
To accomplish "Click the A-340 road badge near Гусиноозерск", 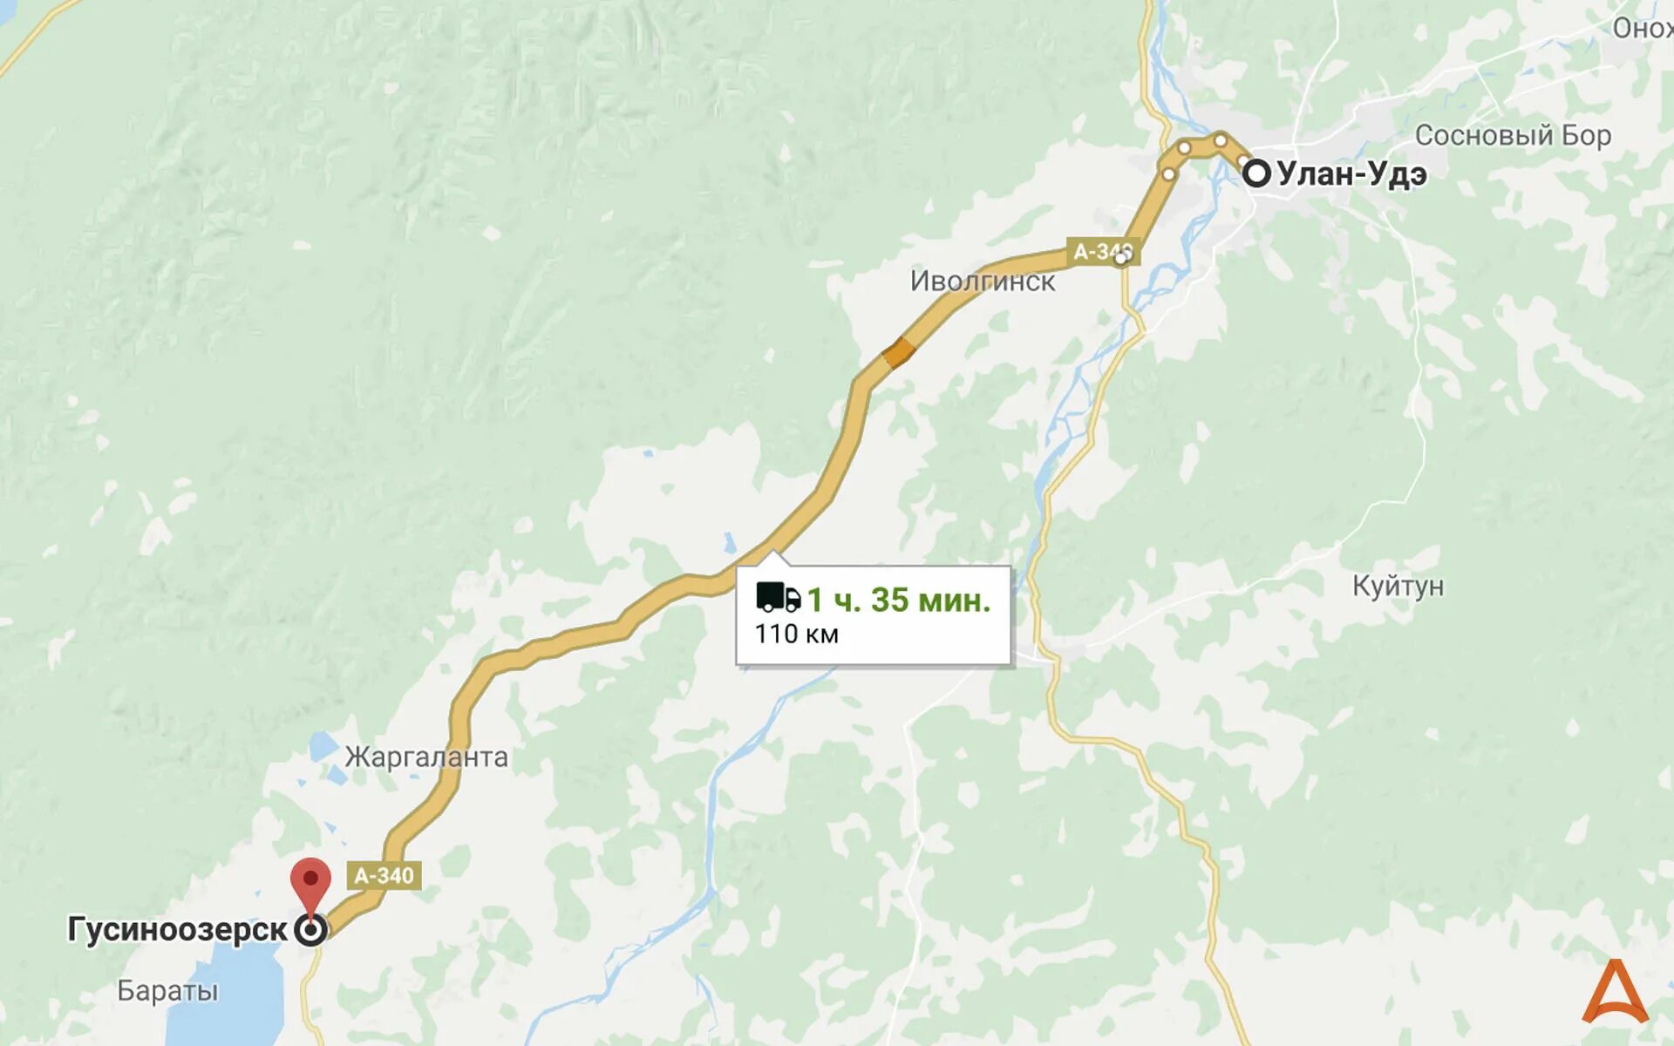I will pyautogui.click(x=384, y=875).
